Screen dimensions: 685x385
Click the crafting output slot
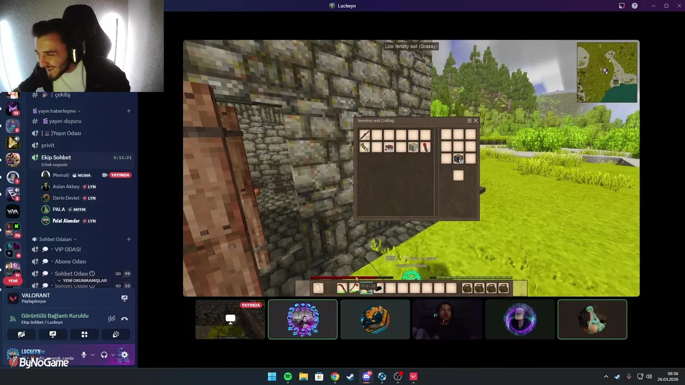(x=458, y=175)
